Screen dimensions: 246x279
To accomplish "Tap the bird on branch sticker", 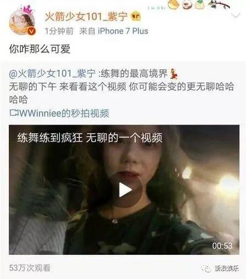I will click(x=219, y=4).
